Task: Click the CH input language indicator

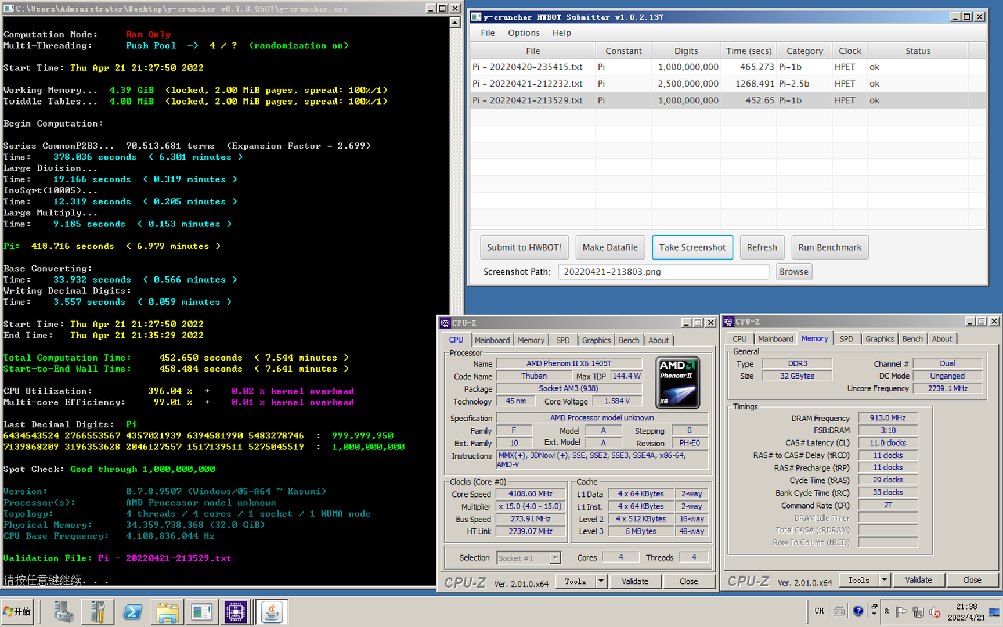Action: (819, 611)
